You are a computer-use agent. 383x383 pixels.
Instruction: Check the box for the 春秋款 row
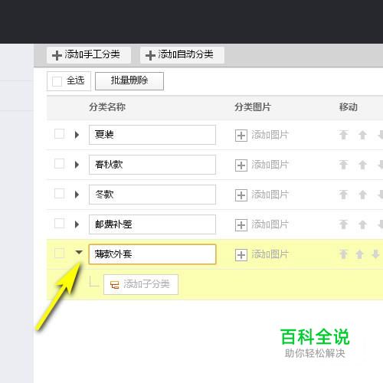coord(60,164)
